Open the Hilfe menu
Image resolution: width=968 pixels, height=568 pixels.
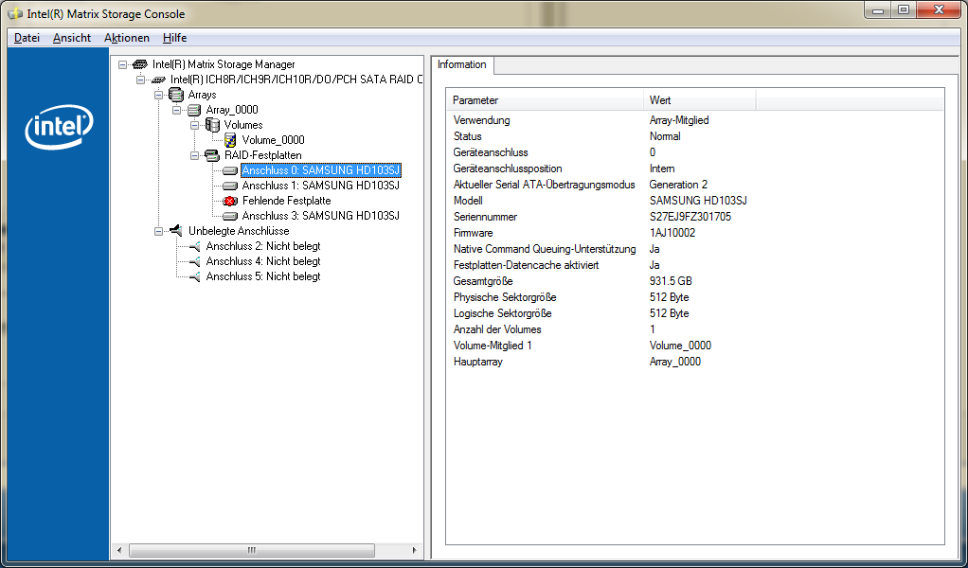tap(174, 38)
